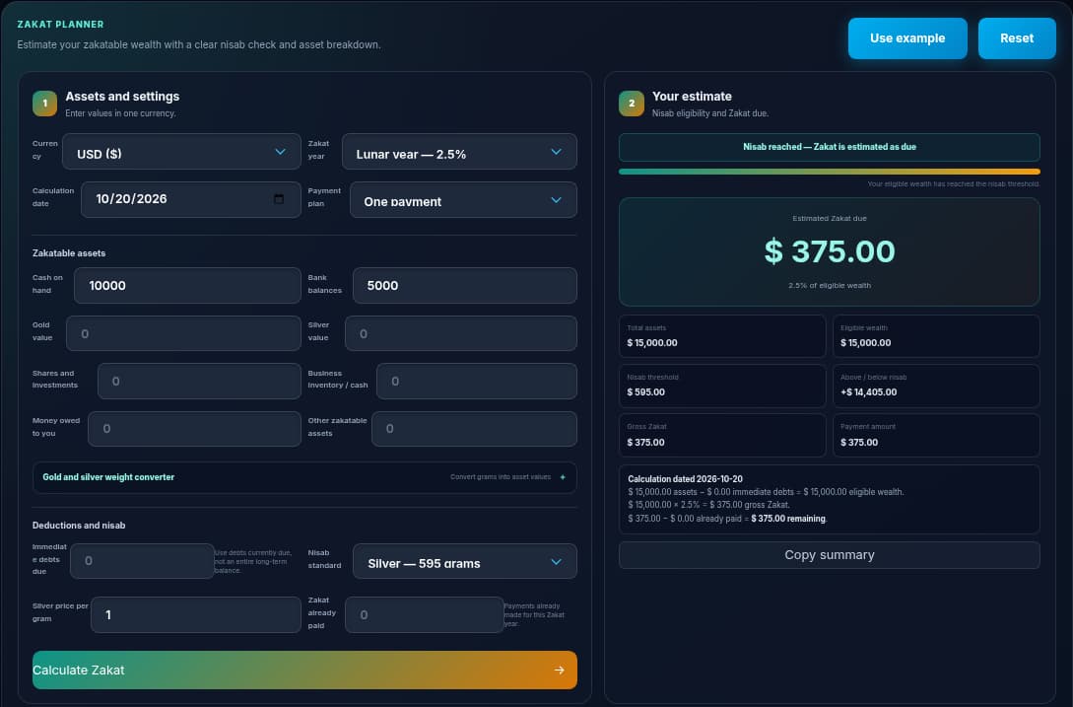
Task: Focus the Silver price per gram field
Action: coord(196,614)
